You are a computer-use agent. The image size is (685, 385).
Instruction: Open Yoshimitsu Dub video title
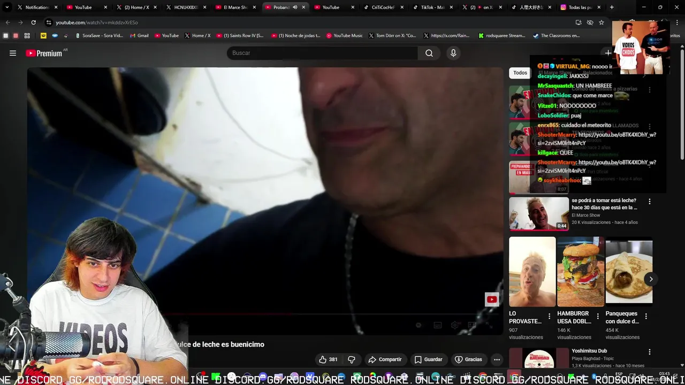pos(589,351)
